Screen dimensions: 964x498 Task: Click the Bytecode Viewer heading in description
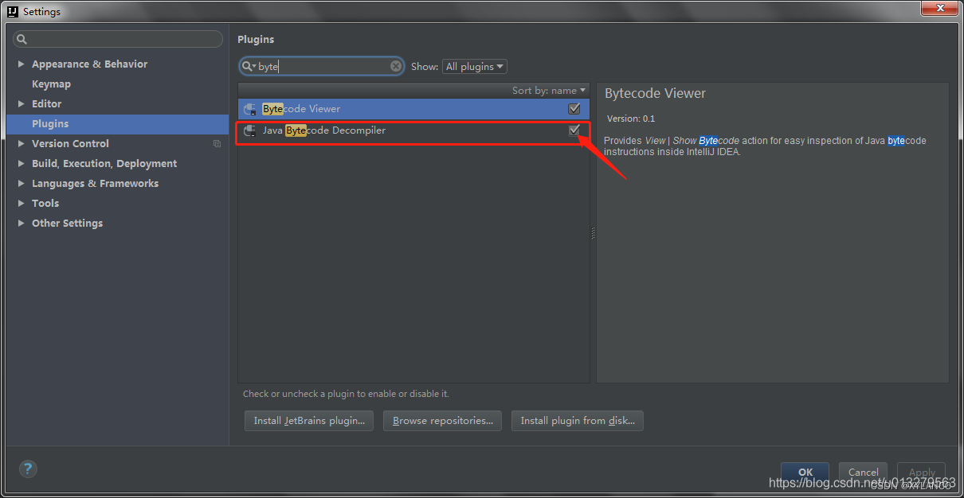(x=655, y=93)
